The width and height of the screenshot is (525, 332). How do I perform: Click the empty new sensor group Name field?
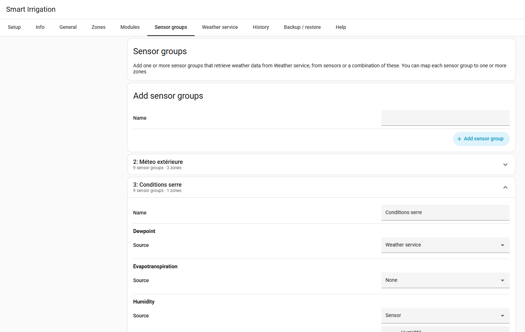point(445,118)
